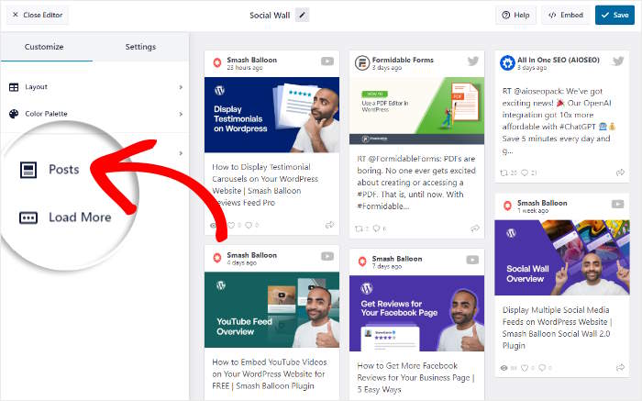
Task: Open the YouTube Feed Overview thumbnail
Action: (271, 309)
